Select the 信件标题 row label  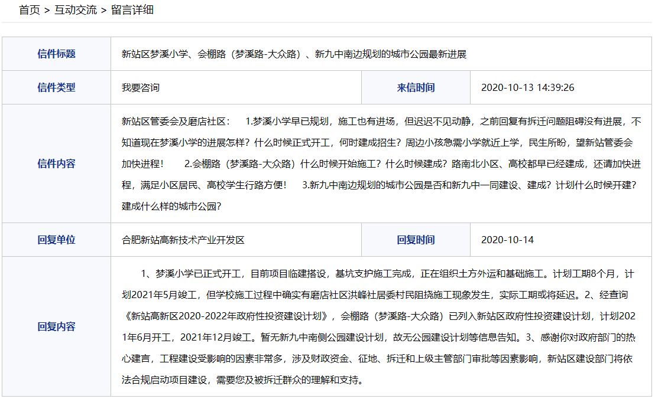(x=56, y=54)
